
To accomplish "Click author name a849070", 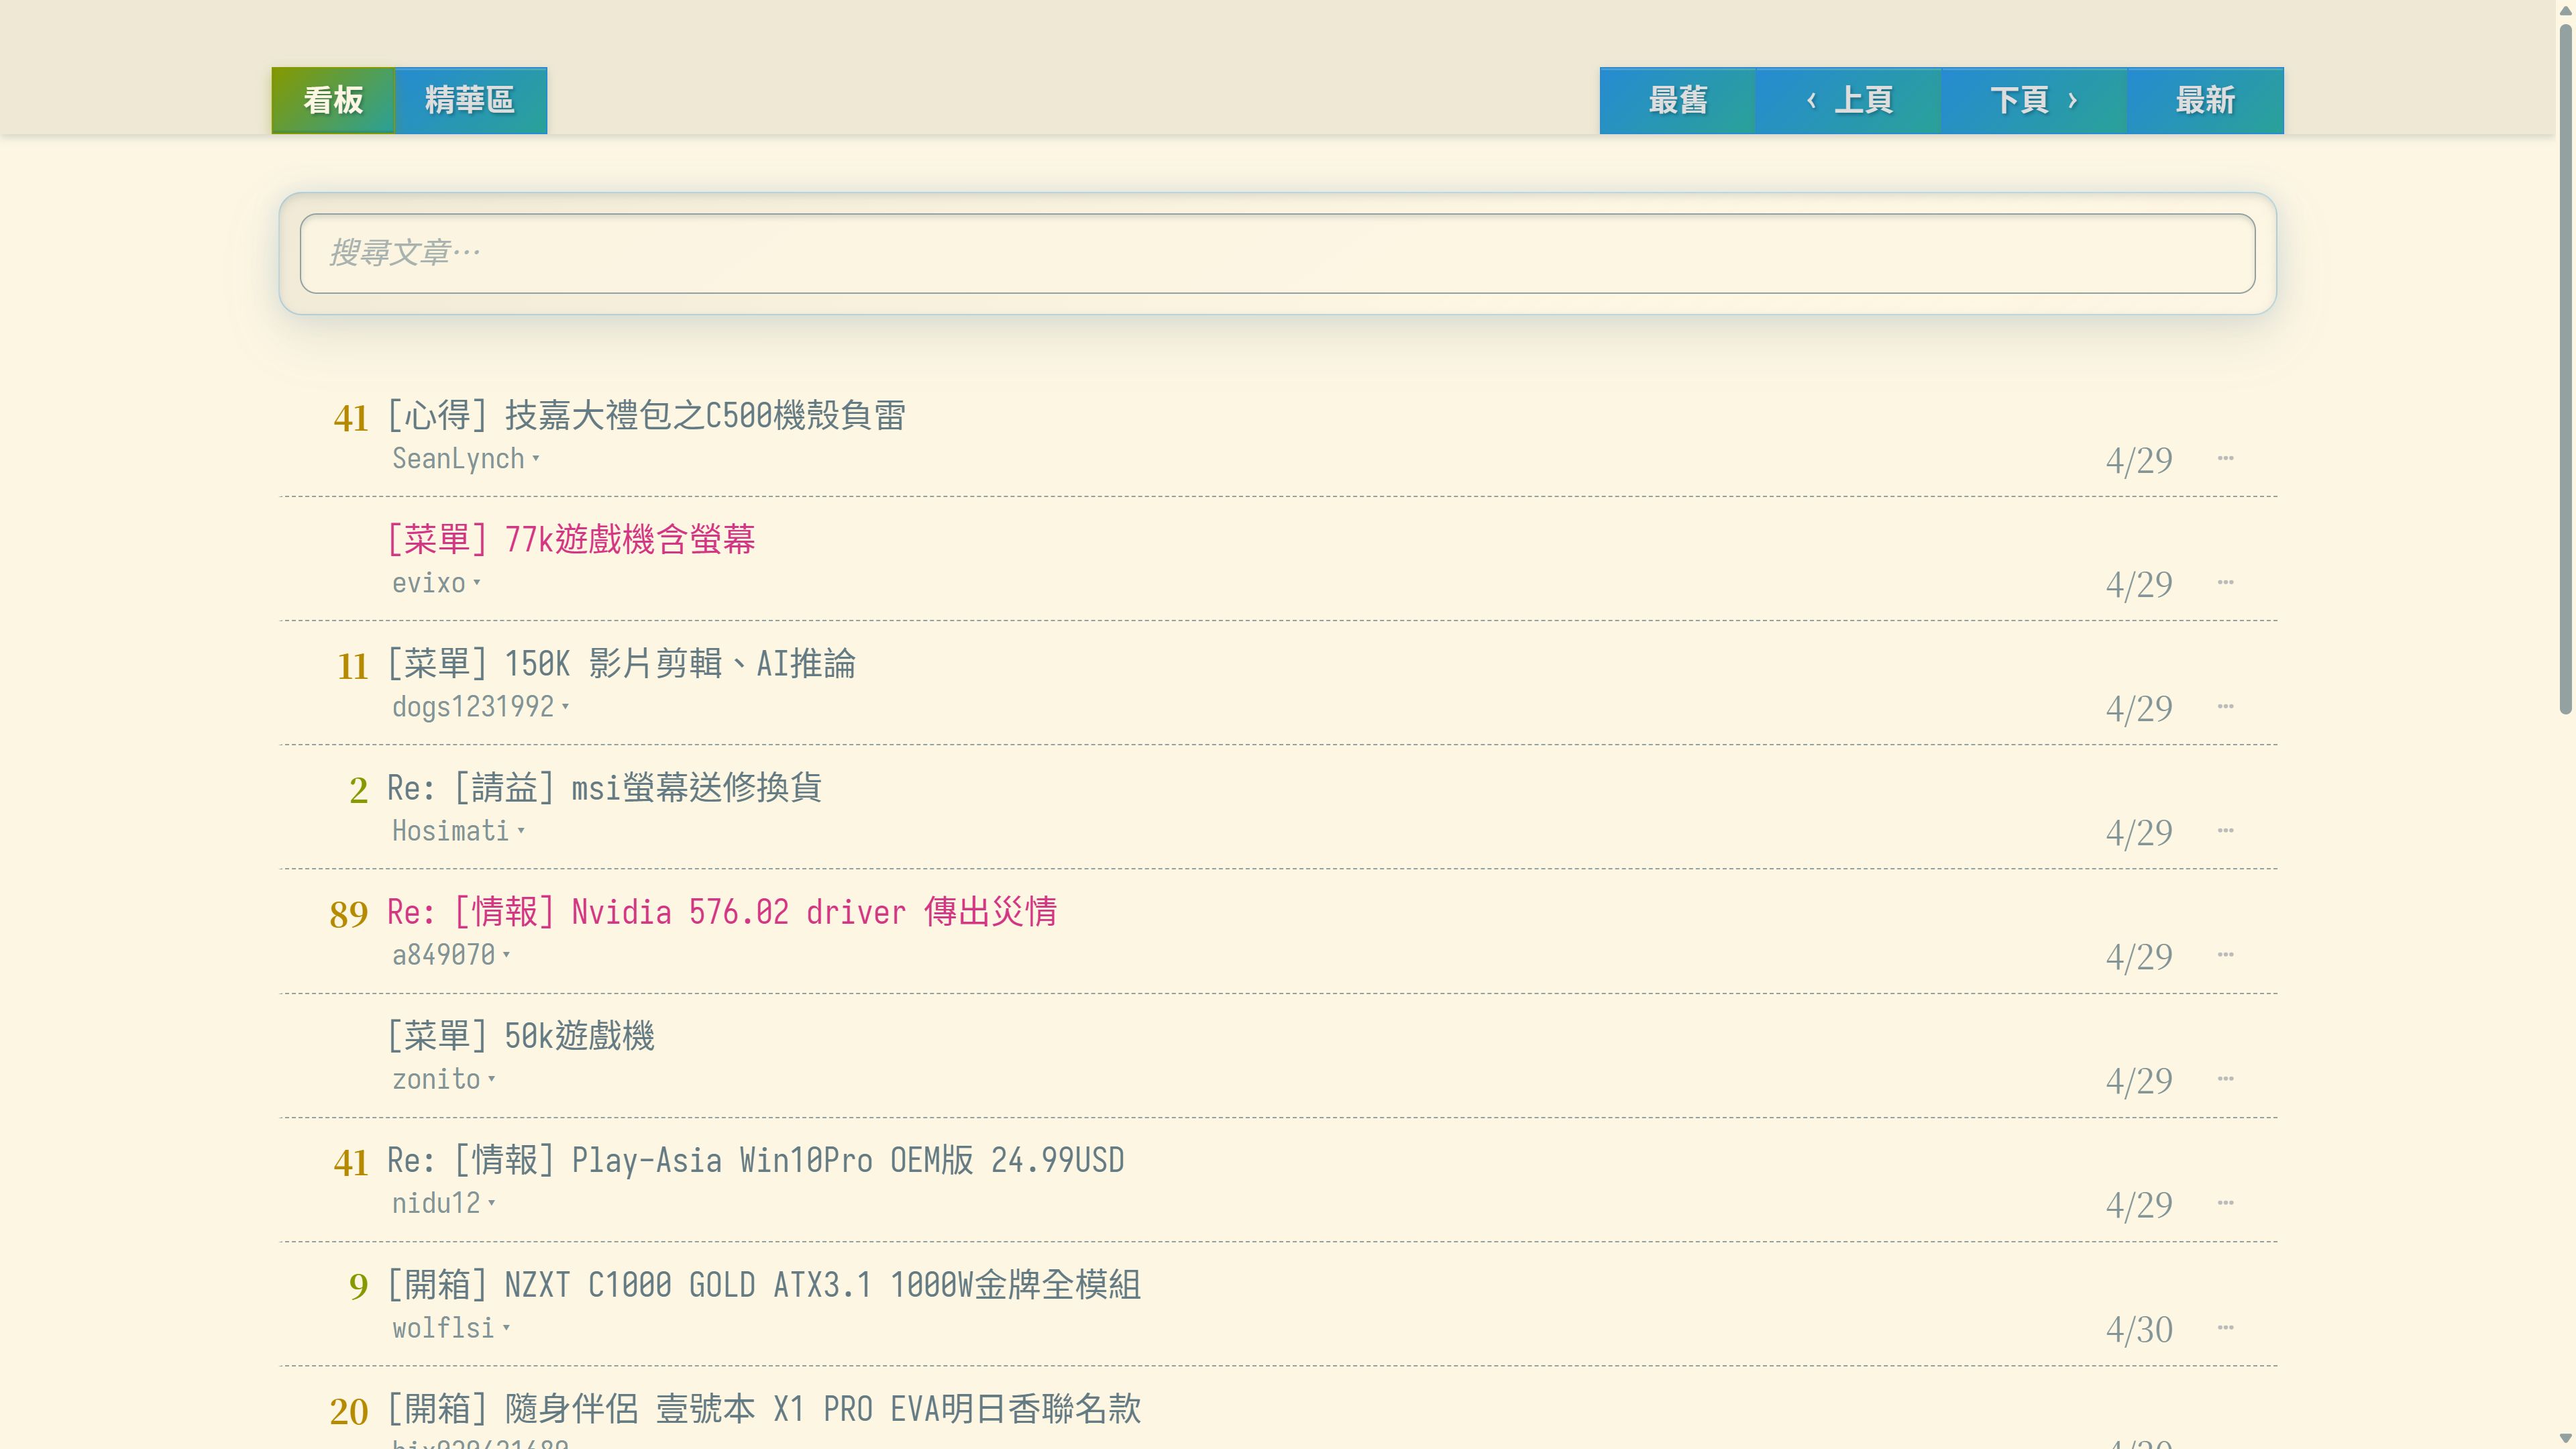I will 443,955.
